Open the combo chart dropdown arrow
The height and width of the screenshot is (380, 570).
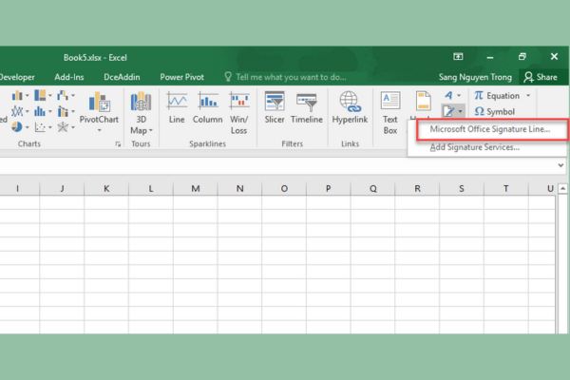[73, 111]
